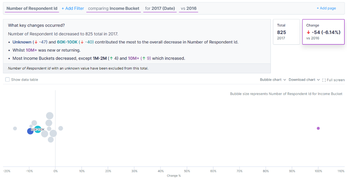Open the vs 2016 comparison selector
This screenshot has width=347, height=178.
(189, 9)
